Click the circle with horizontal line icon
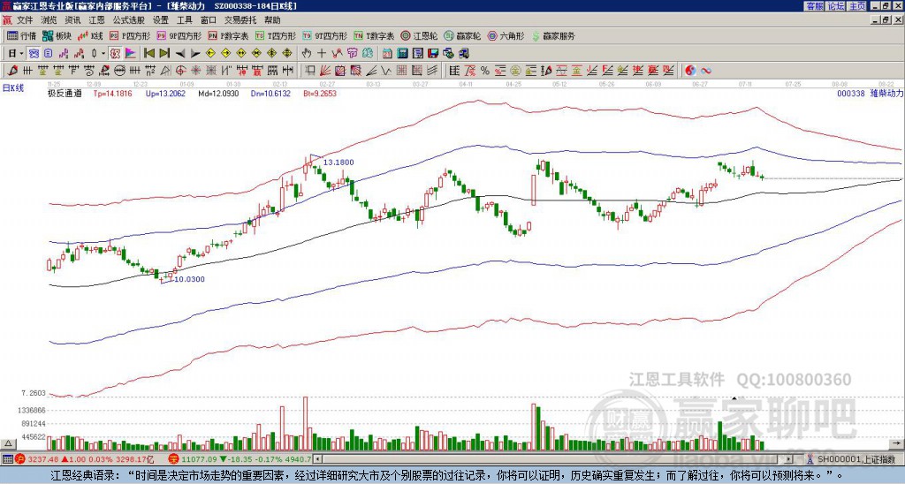The width and height of the screenshot is (905, 484). (x=119, y=71)
